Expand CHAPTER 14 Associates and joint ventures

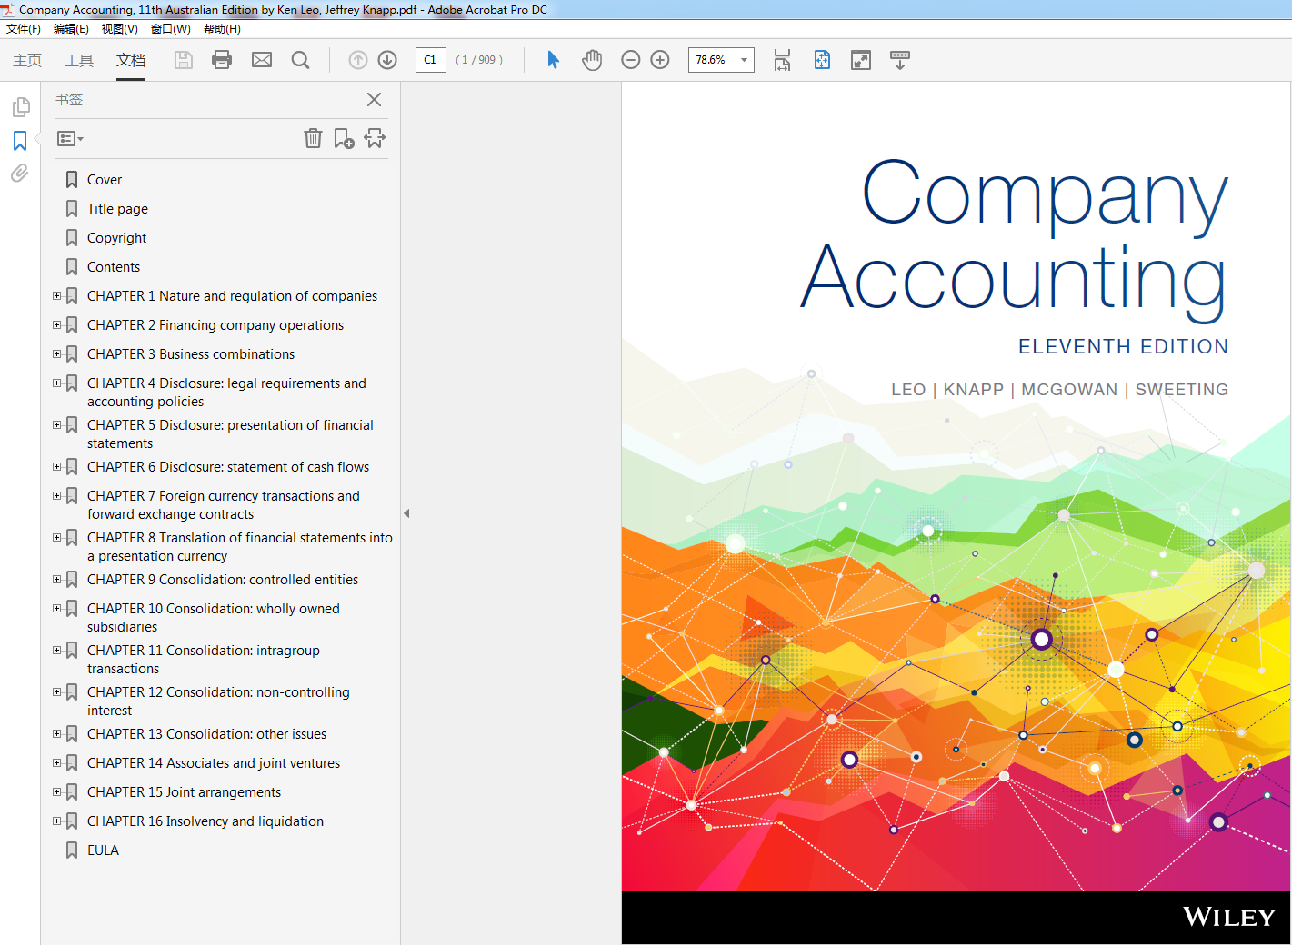pyautogui.click(x=56, y=762)
